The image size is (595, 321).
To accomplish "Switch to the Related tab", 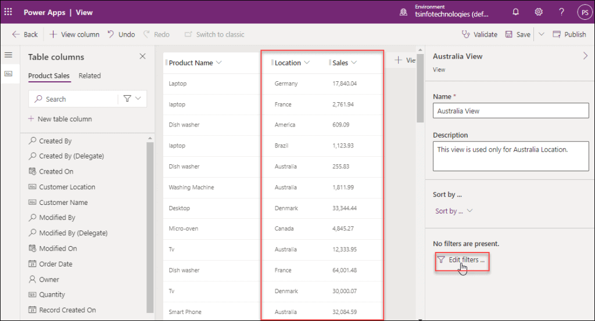I will (x=89, y=76).
